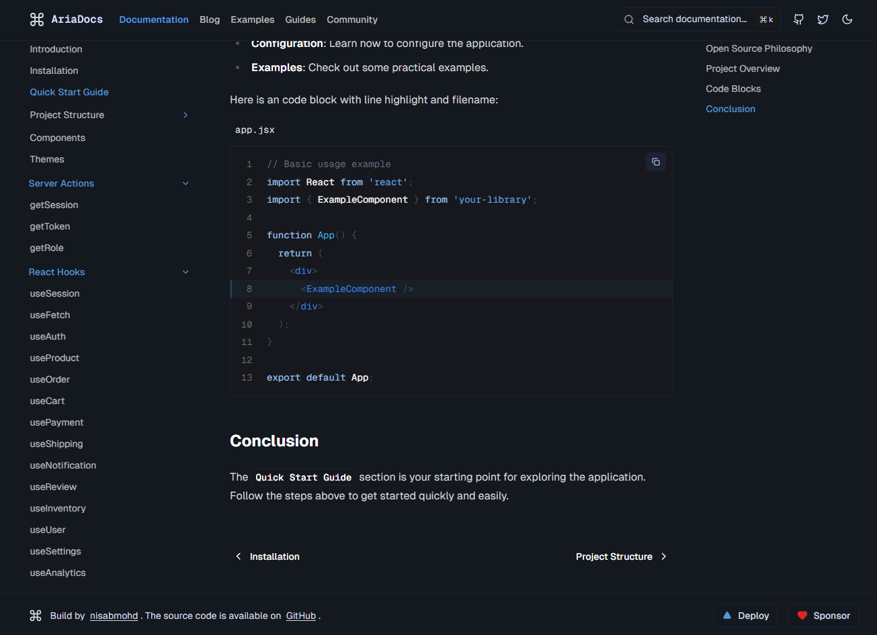Click the AriaDocs command logo icon
Viewport: 877px width, 635px height.
pyautogui.click(x=36, y=19)
